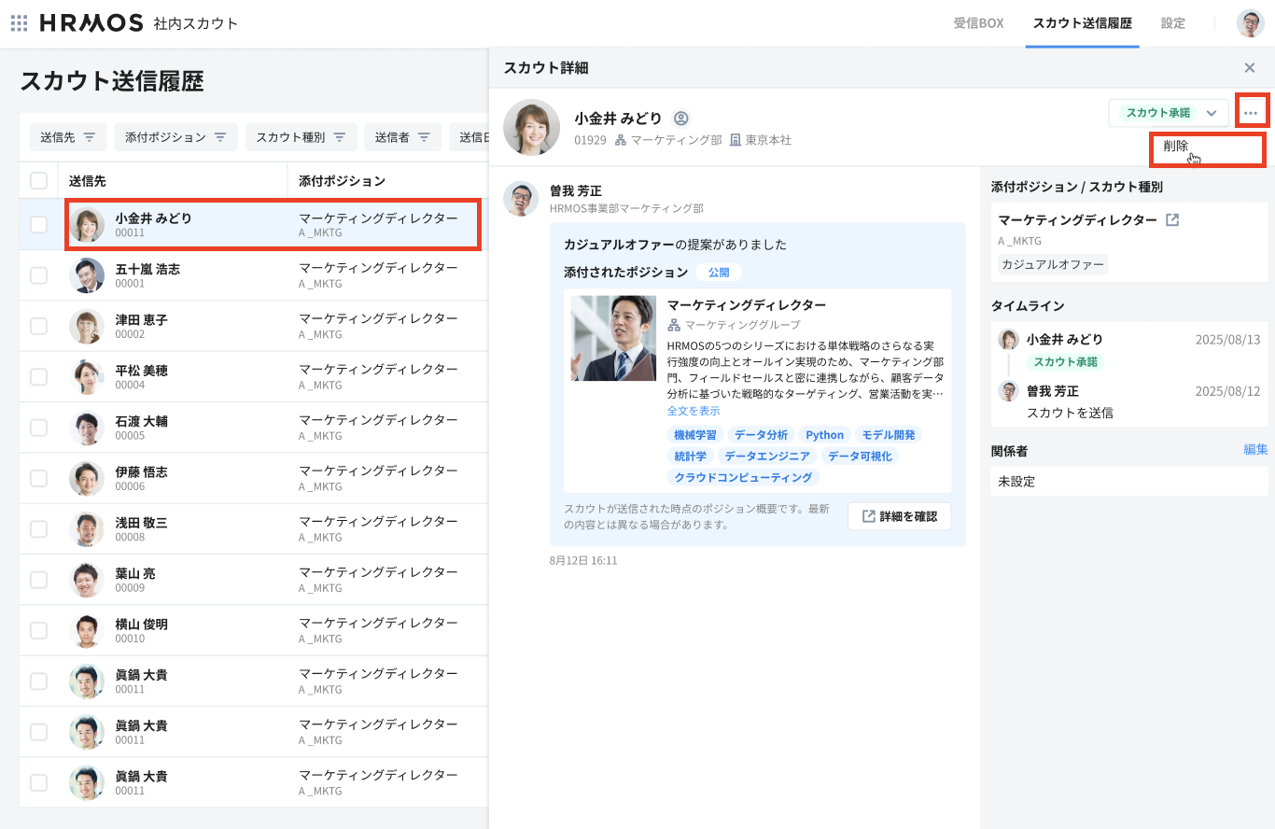Screen dimensions: 1275x829
Task: Check the select-all checkbox in table header
Action: click(39, 180)
